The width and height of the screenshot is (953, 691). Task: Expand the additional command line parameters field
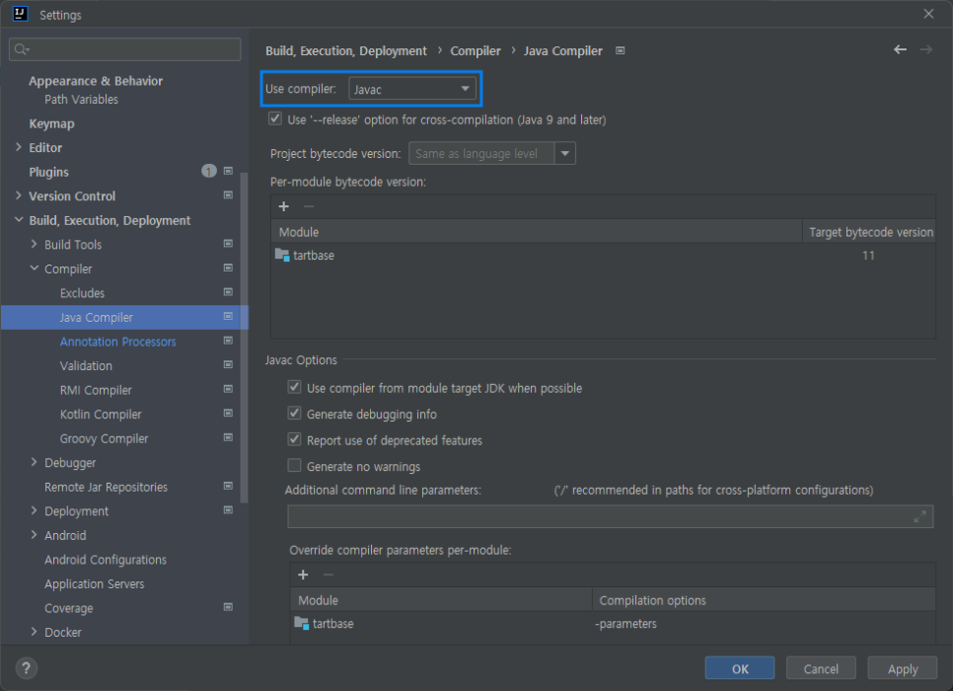(919, 517)
